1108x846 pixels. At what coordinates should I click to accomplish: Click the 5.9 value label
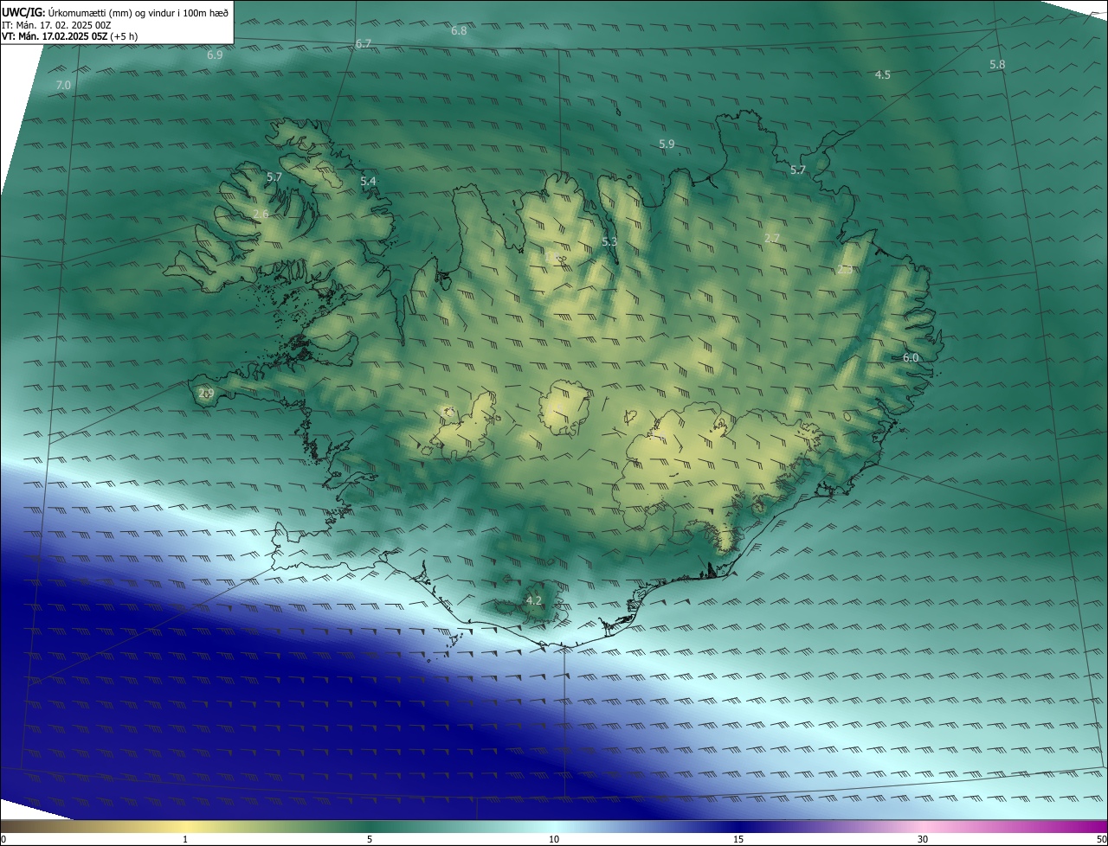pos(667,144)
